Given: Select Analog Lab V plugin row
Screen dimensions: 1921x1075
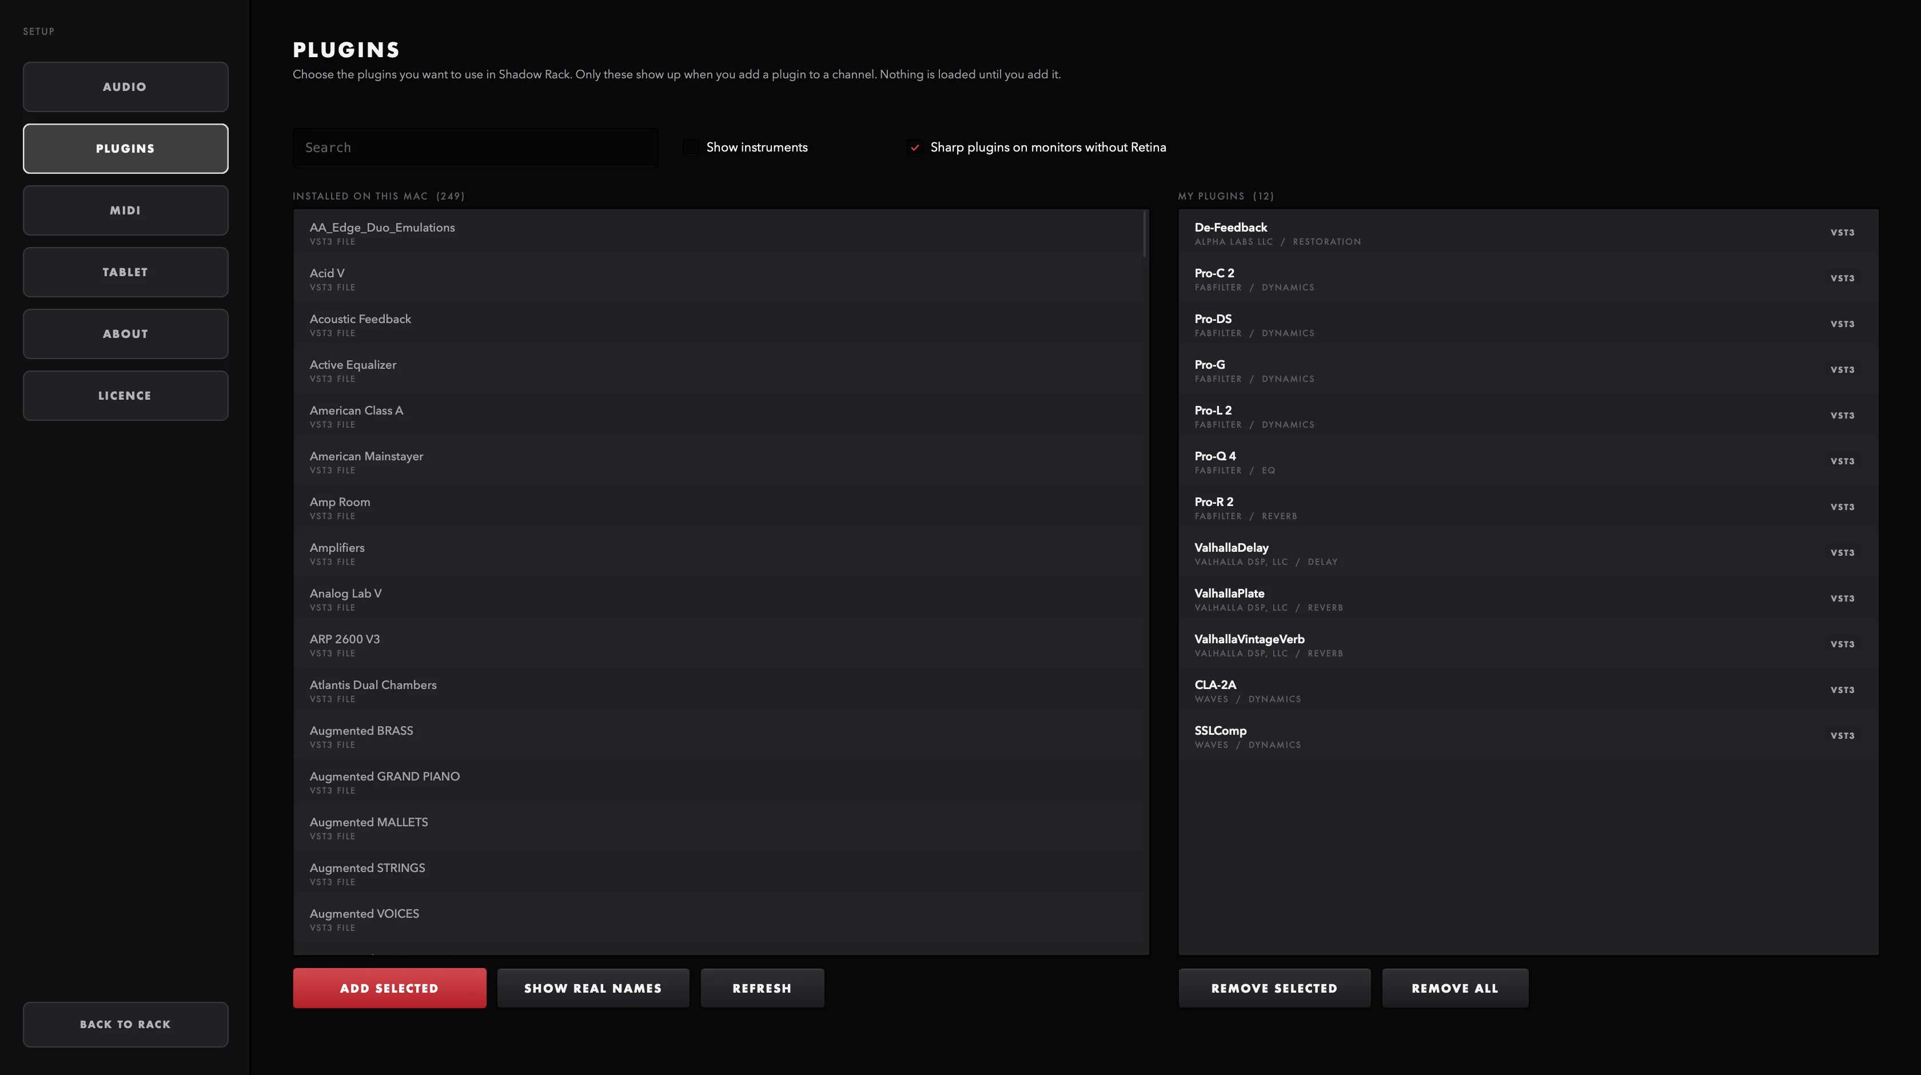Looking at the screenshot, I should pyautogui.click(x=718, y=599).
